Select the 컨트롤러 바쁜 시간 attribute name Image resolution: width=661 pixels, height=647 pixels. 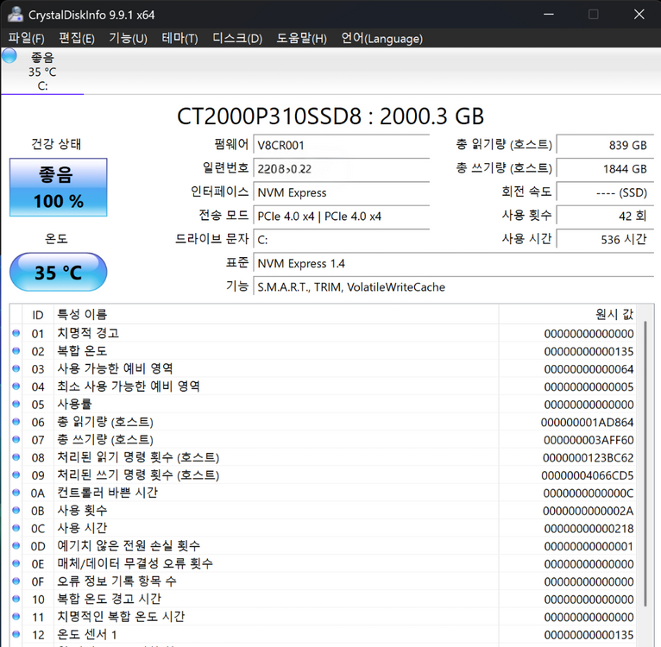point(108,493)
